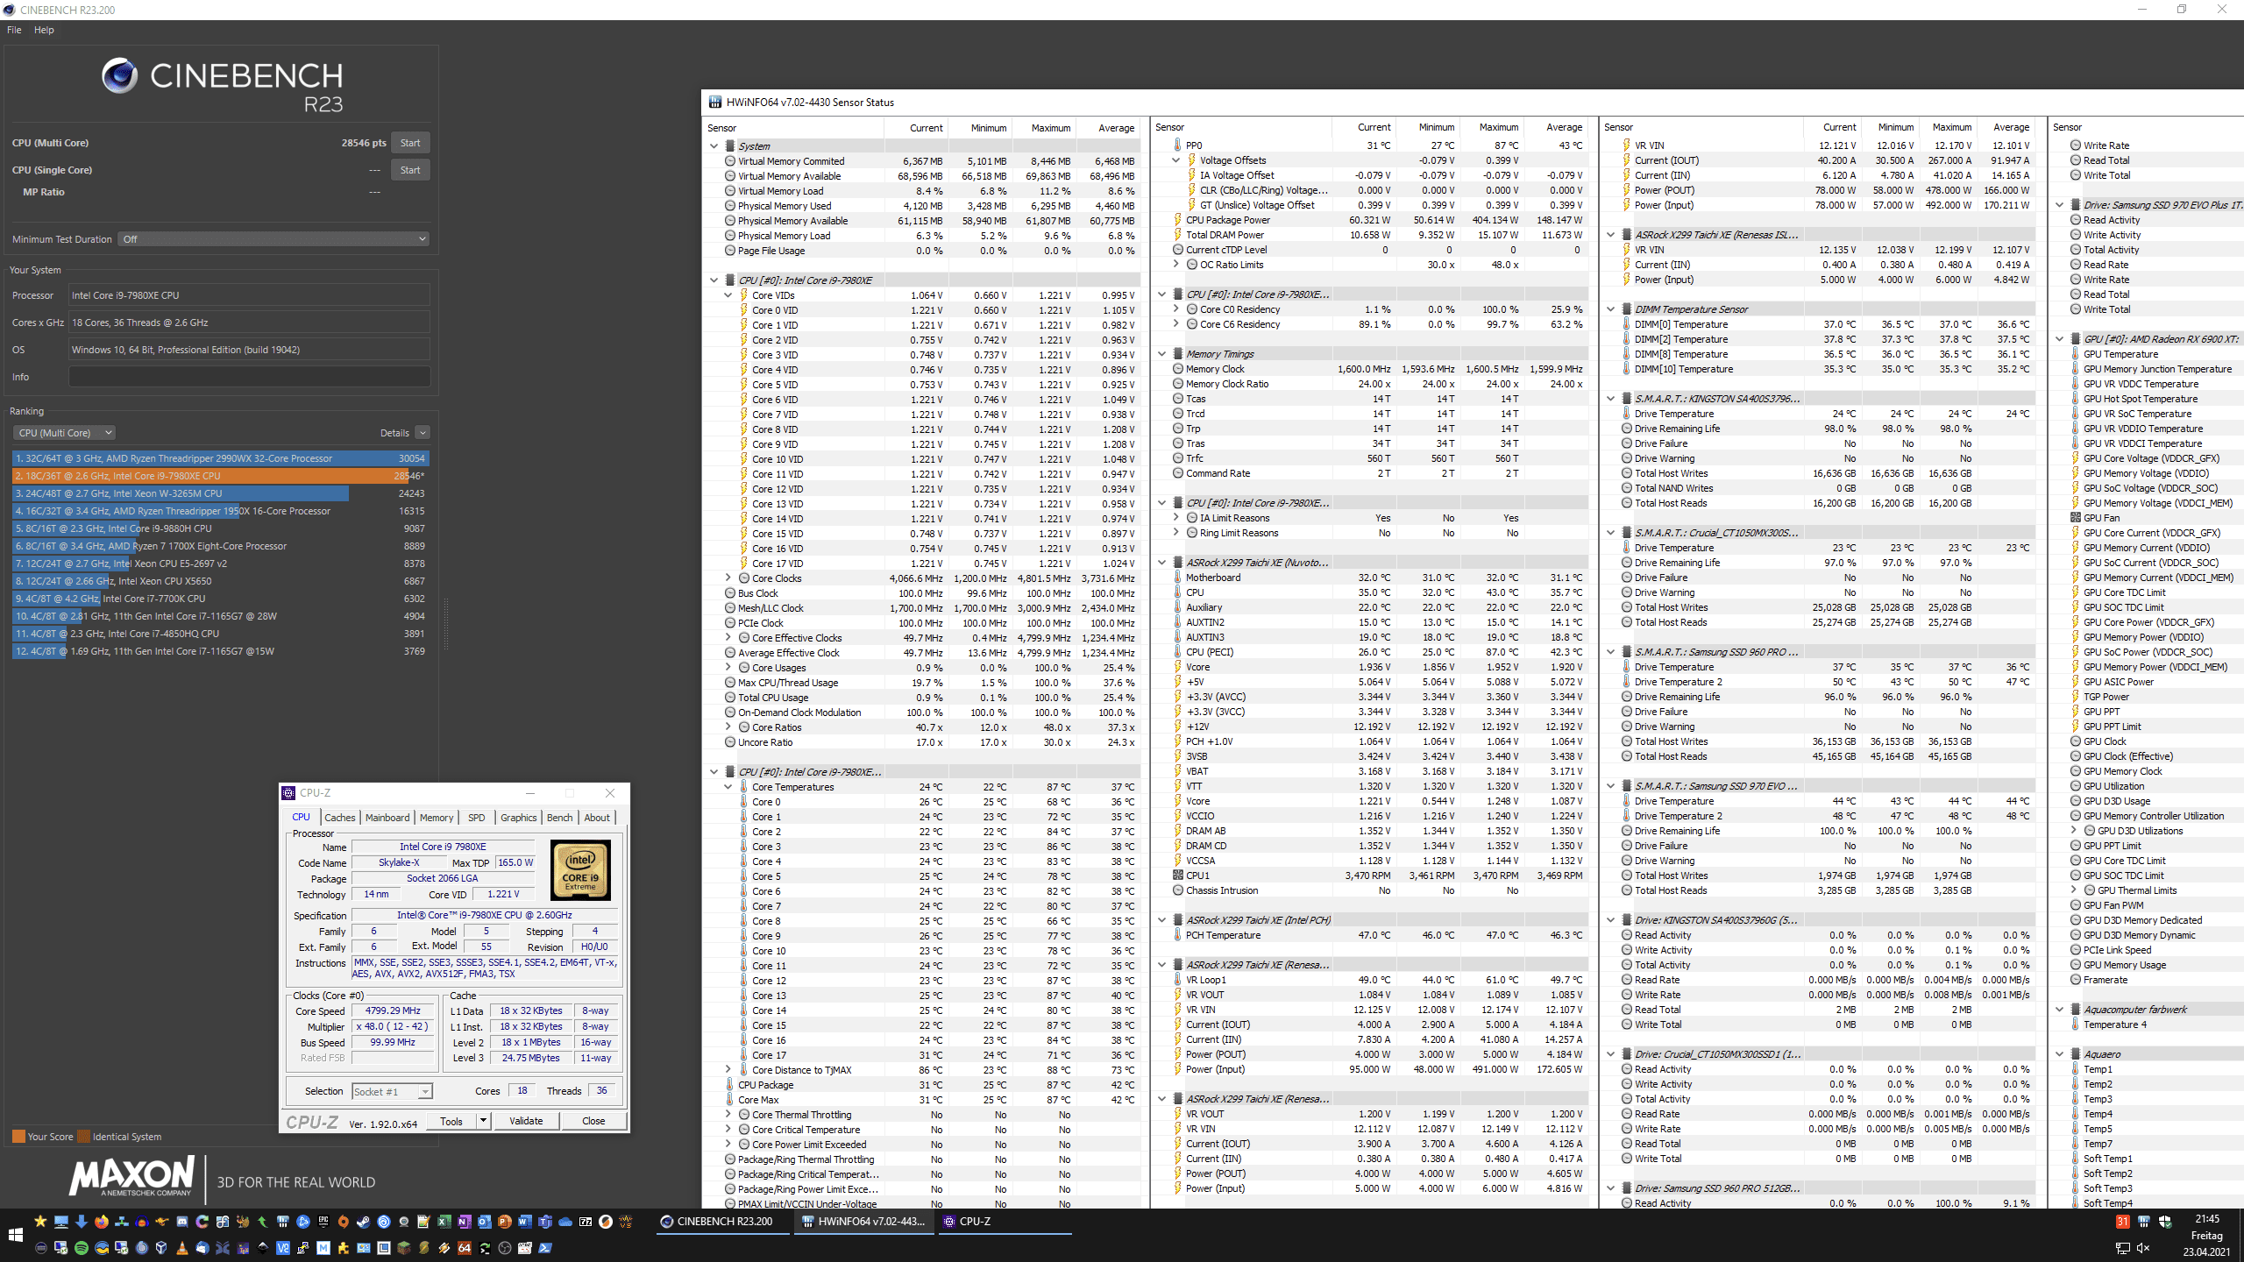Expand the Core Clocks sensor group
The image size is (2244, 1262).
728,578
